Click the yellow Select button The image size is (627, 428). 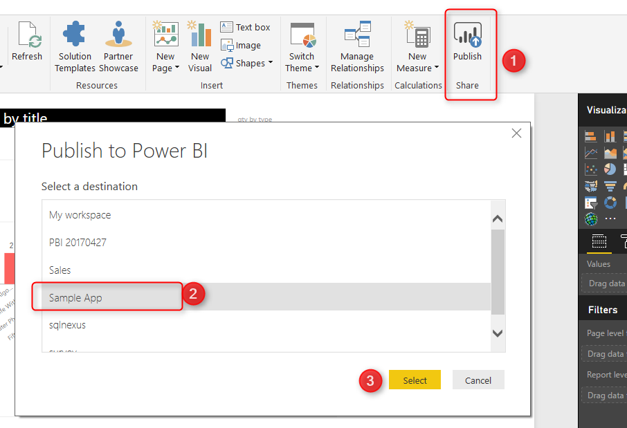coord(415,380)
